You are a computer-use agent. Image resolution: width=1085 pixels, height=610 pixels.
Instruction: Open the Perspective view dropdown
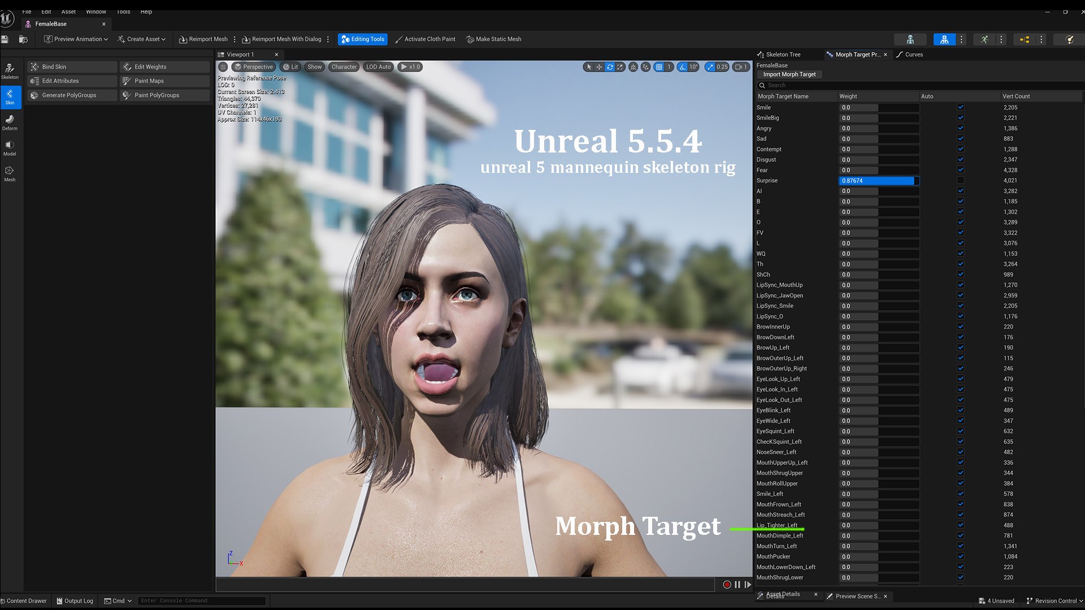tap(254, 67)
